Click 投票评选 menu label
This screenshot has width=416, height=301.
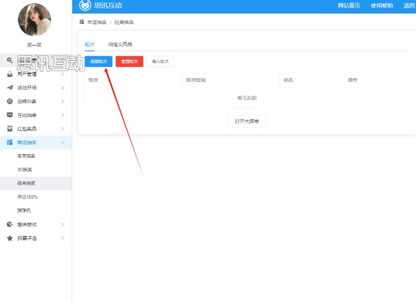27,238
